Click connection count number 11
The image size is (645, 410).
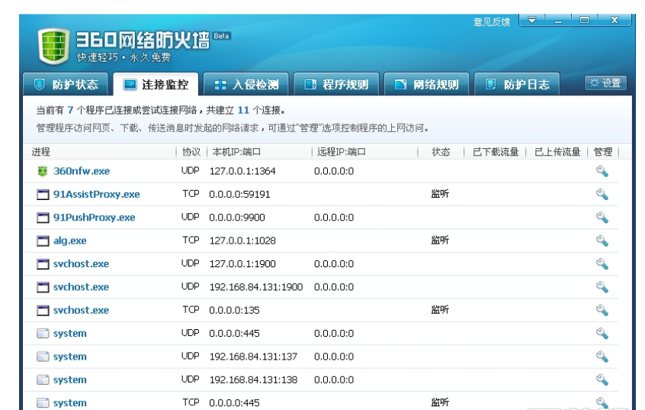pos(243,110)
